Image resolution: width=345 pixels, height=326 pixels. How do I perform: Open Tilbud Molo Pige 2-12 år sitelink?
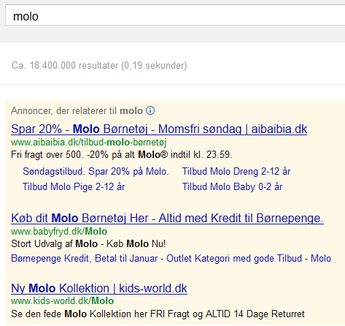click(x=74, y=187)
